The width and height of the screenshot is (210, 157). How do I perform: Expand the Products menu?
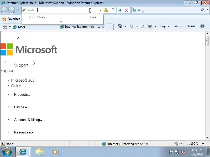[22, 94]
